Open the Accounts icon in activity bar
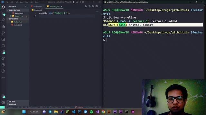 pos(3,96)
